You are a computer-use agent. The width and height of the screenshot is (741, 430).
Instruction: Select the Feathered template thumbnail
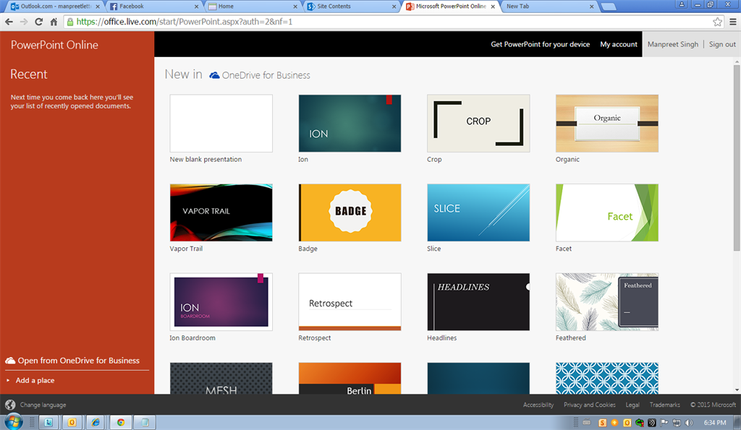(x=607, y=301)
